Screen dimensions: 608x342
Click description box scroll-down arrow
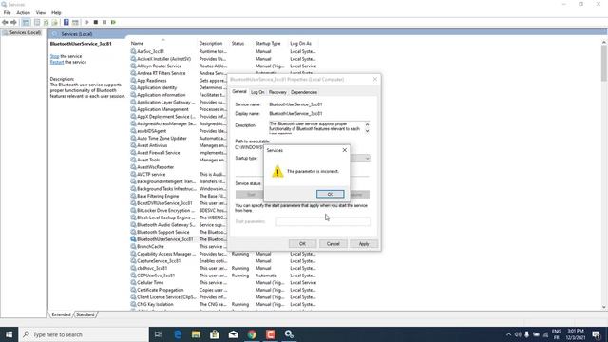click(x=367, y=131)
